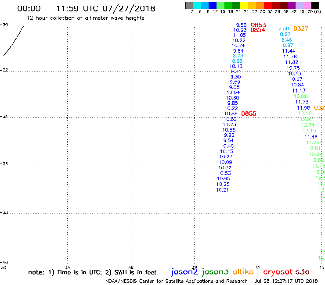The image size is (325, 285).
Task: Click wave height value 9.30
Action: click(x=235, y=77)
